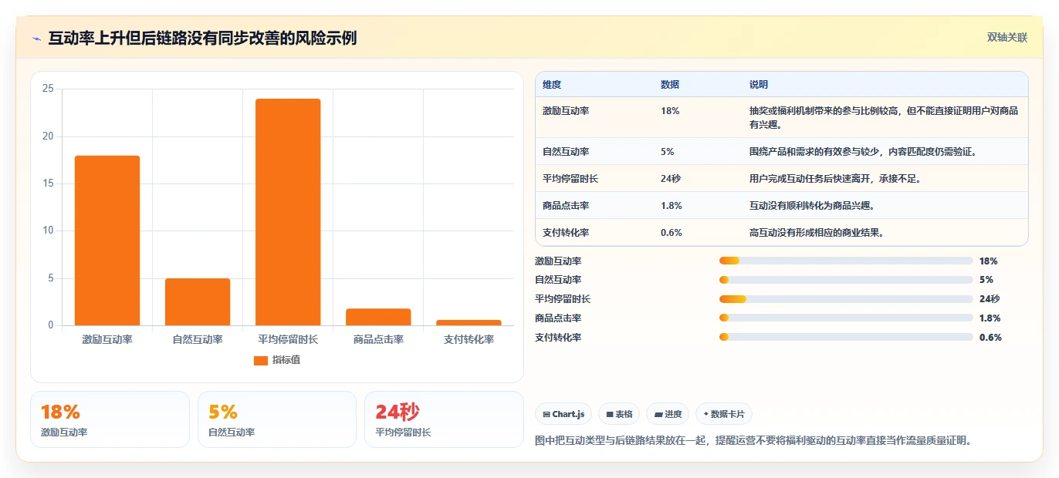
Task: Select the Chart.js tag chip
Action: click(563, 414)
